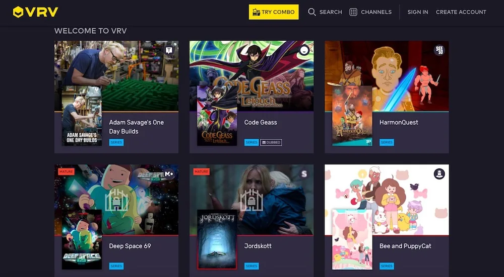Click the Seeso channel badge on HarmonQuest card
The width and height of the screenshot is (504, 277).
click(x=439, y=50)
